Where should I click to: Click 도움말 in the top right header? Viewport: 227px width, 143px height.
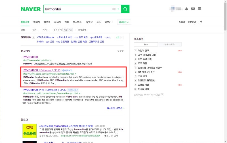[182, 22]
